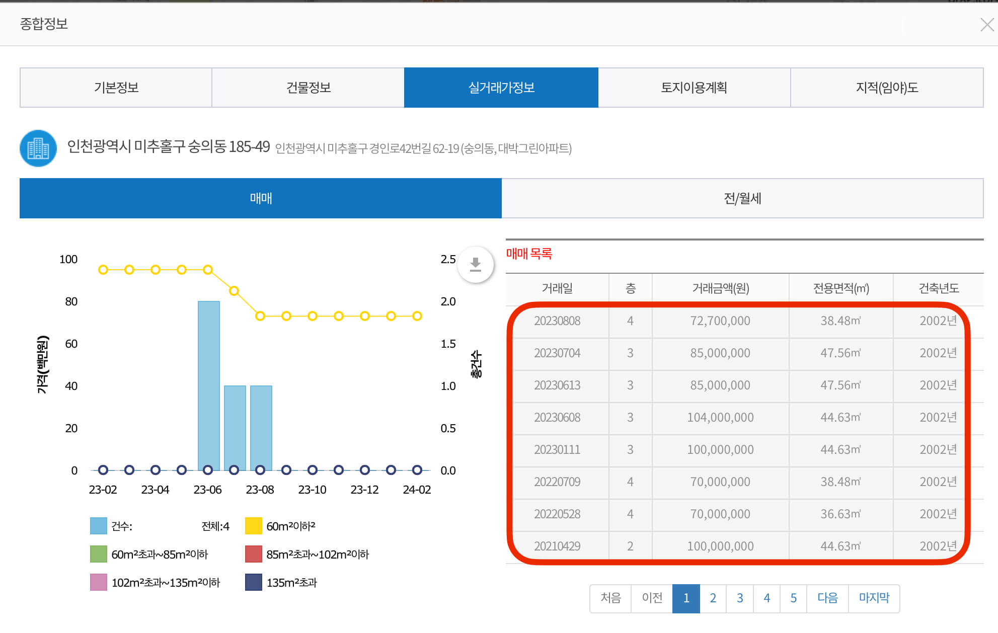Toggle the 건수 blue legend swatch
This screenshot has height=633, width=998.
coord(99,526)
